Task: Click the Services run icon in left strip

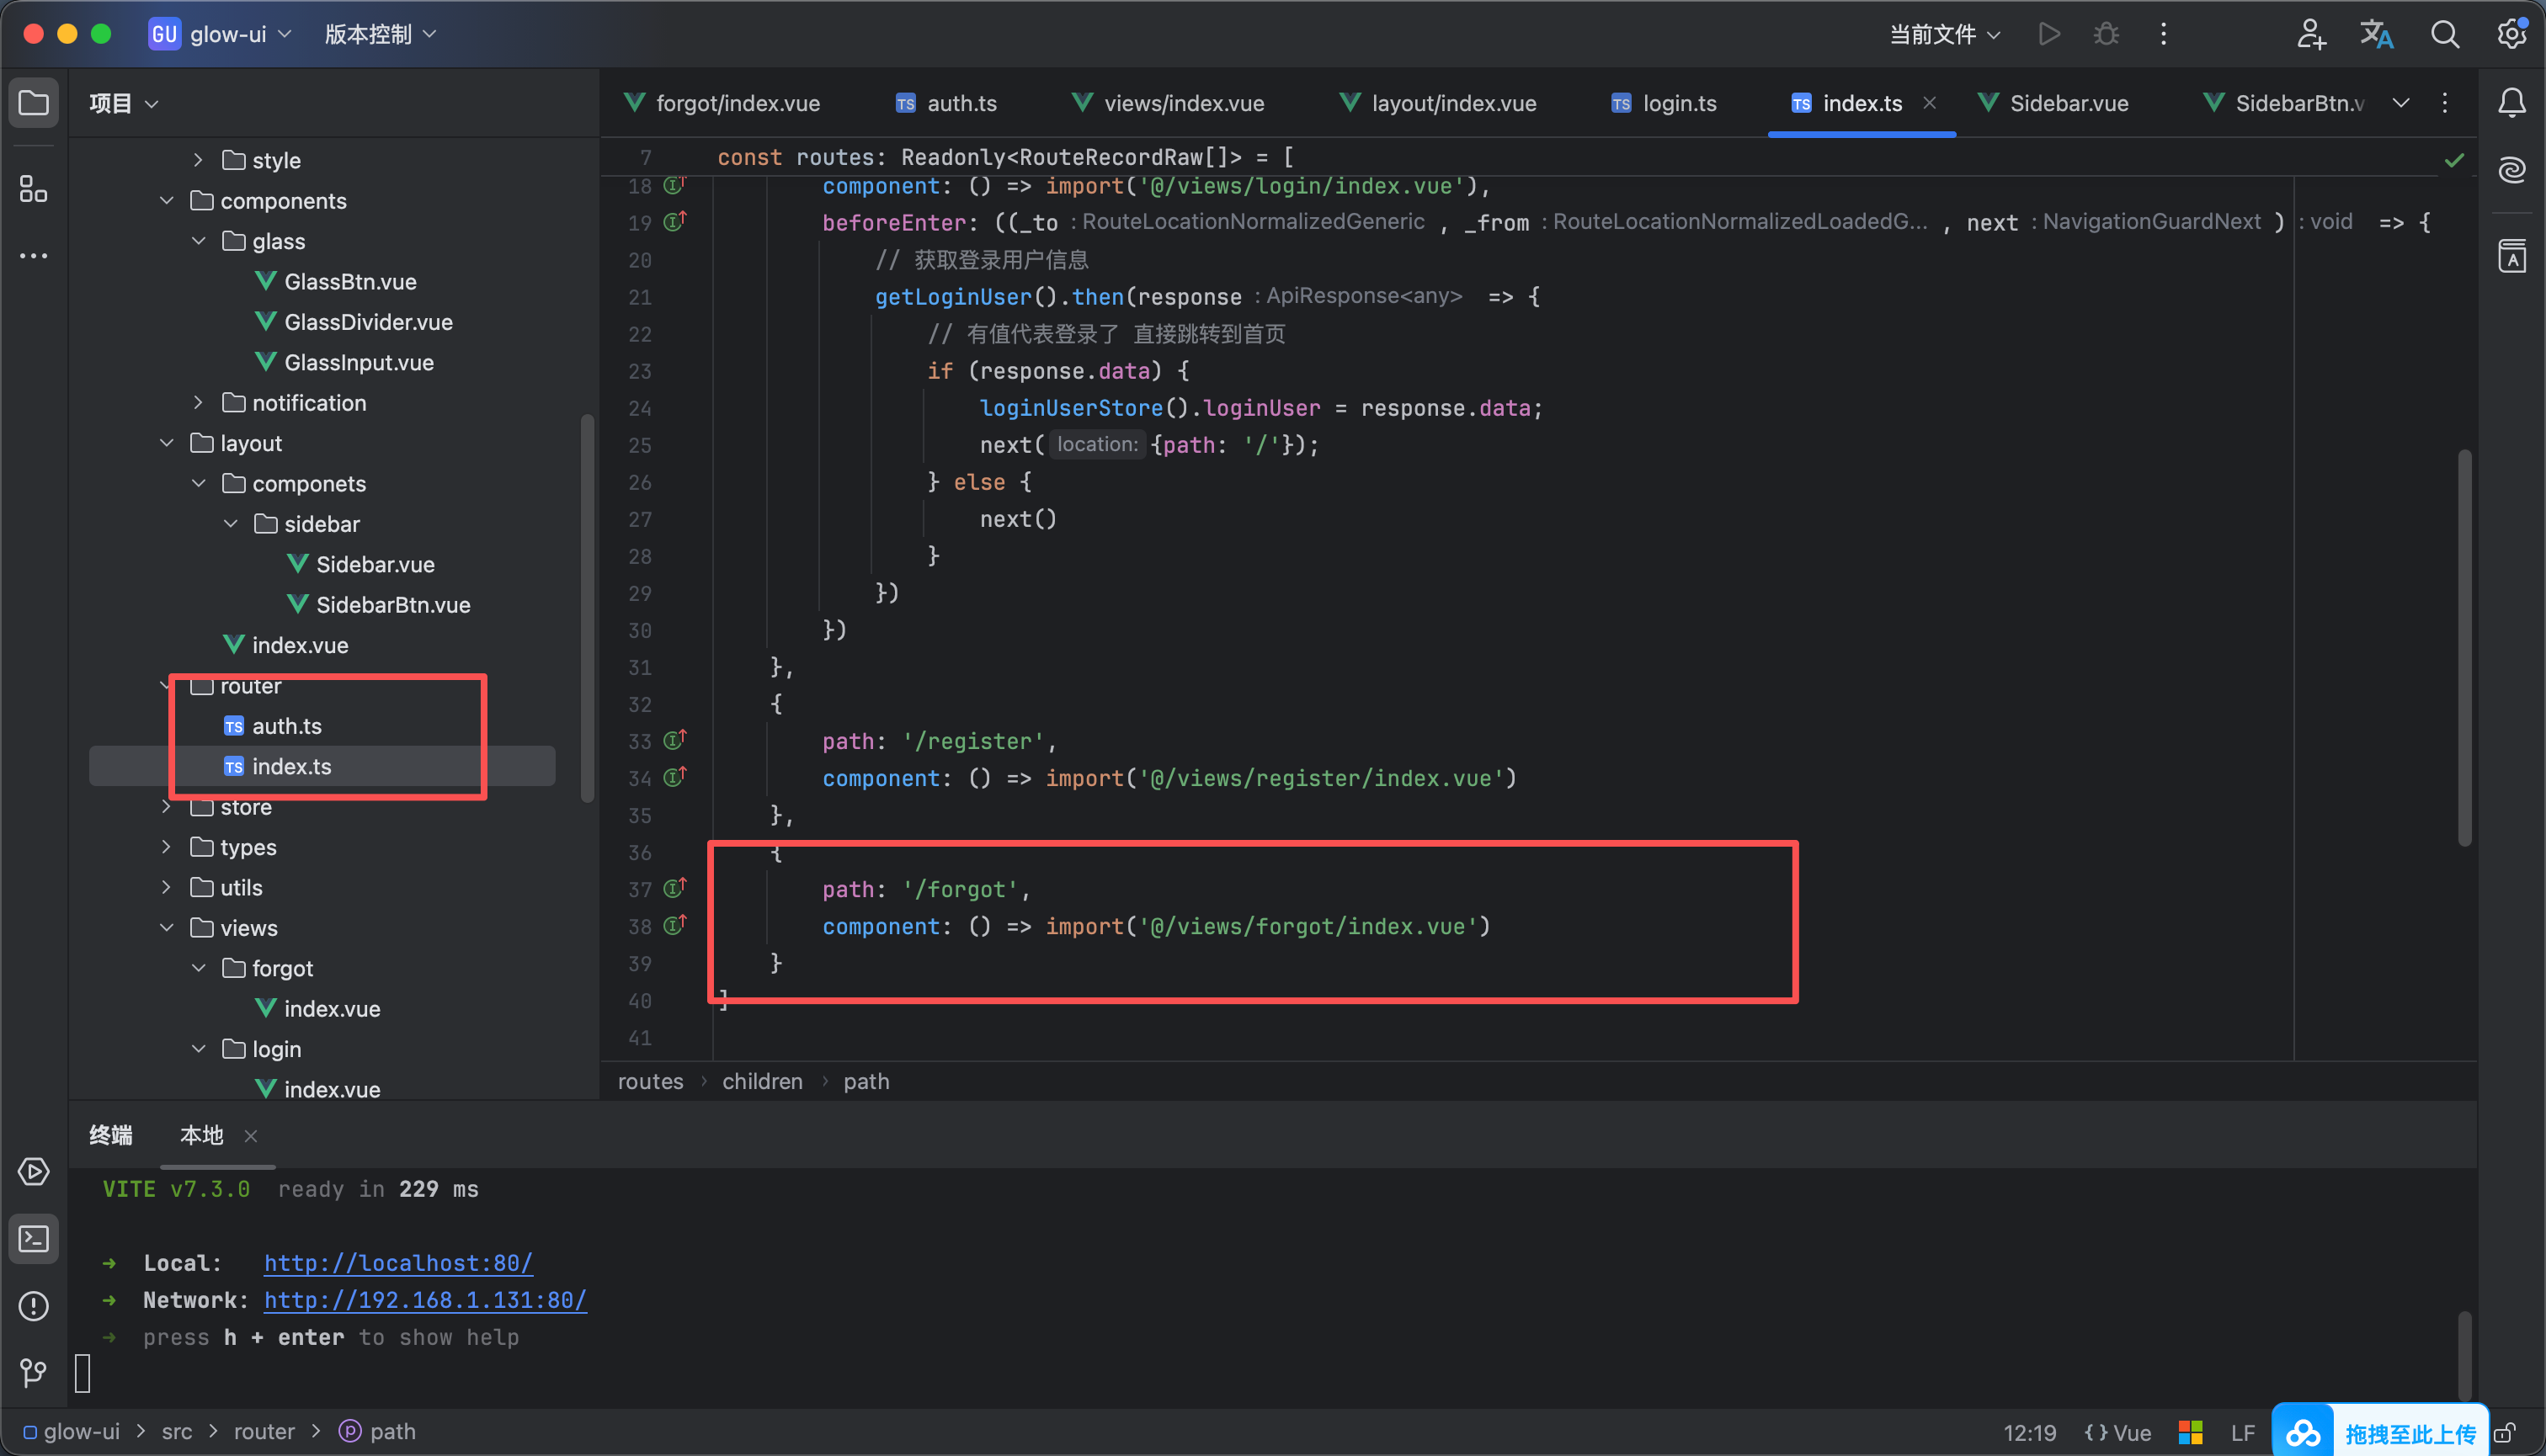Action: 33,1172
